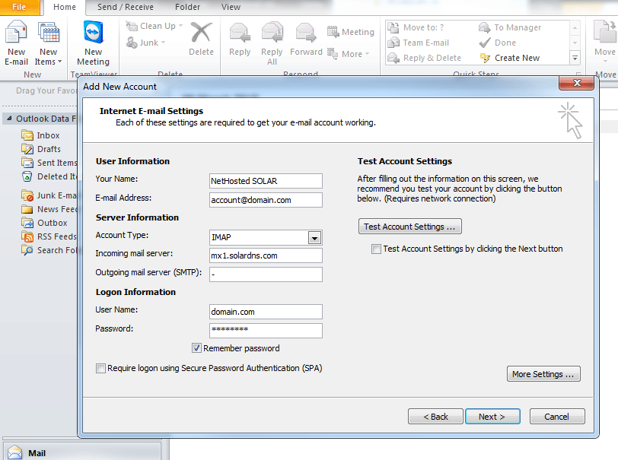Click the Outgoing mail server (SMTP) field
Viewport: 618px width, 460px height.
266,274
